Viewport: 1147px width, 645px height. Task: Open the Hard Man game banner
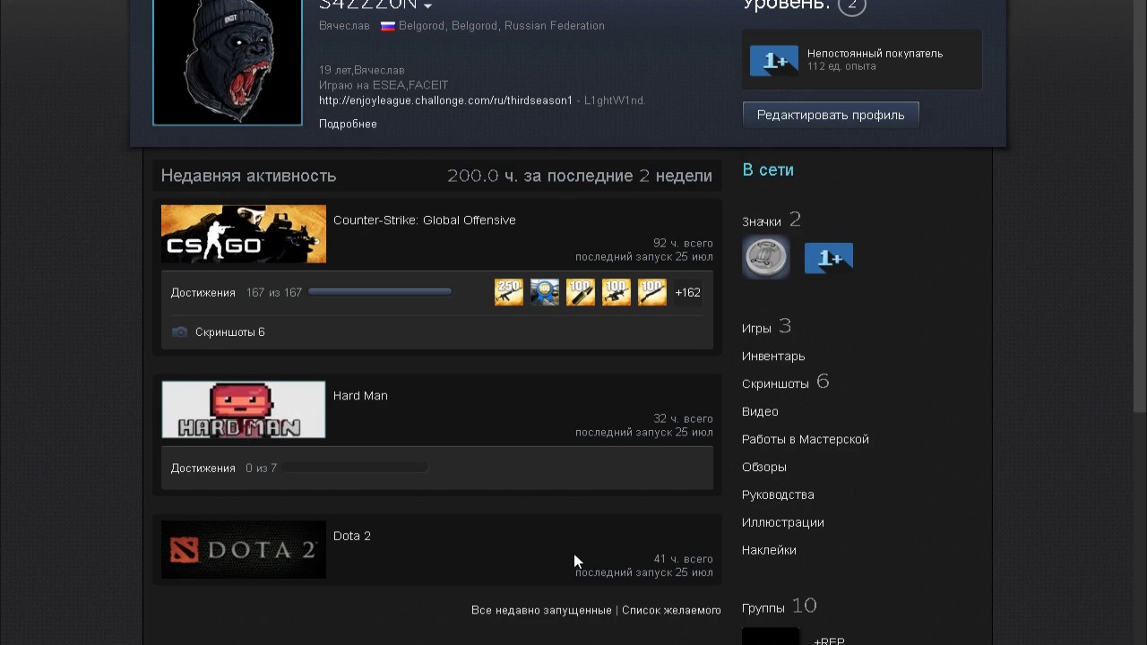pyautogui.click(x=244, y=409)
